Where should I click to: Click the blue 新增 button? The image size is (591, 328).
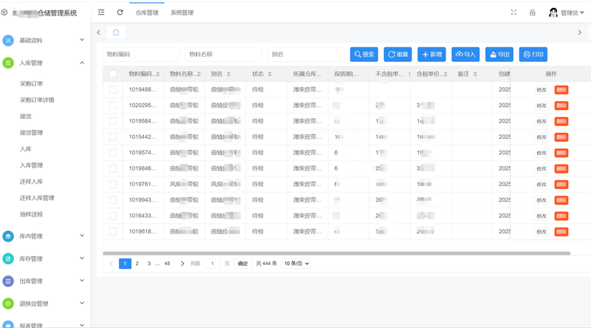coord(431,54)
